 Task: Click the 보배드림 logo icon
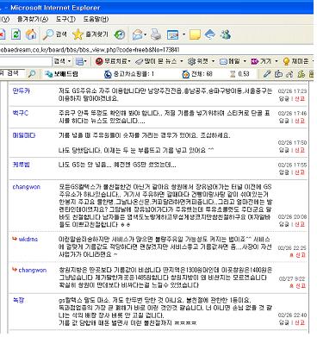click(x=49, y=74)
